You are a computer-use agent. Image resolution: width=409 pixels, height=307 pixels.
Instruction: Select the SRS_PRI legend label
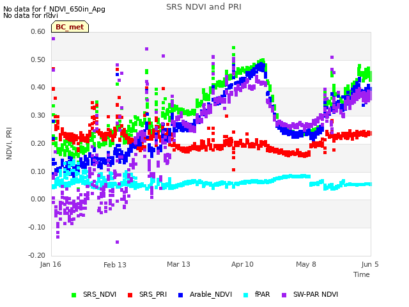[x=153, y=294]
